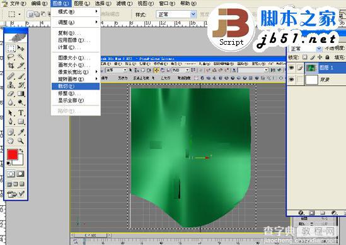Image resolution: width=346 pixels, height=245 pixels.
Task: Select the Clone Stamp tool
Action: (11, 85)
